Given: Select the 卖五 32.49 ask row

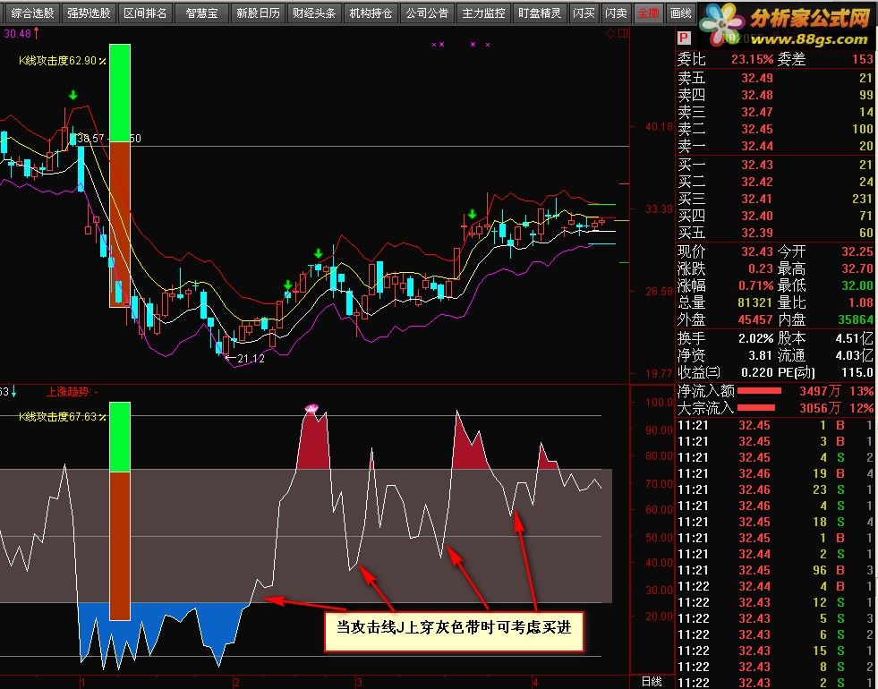Looking at the screenshot, I should (776, 79).
